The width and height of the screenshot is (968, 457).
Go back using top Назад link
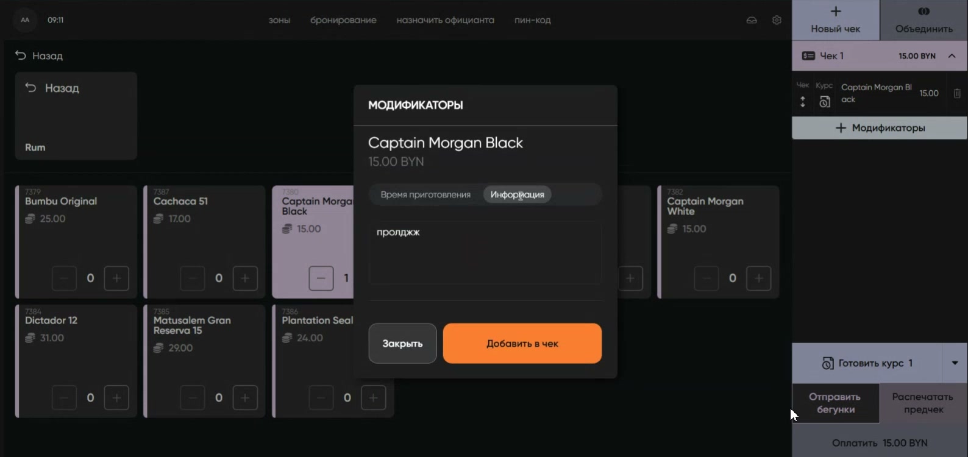(x=39, y=56)
